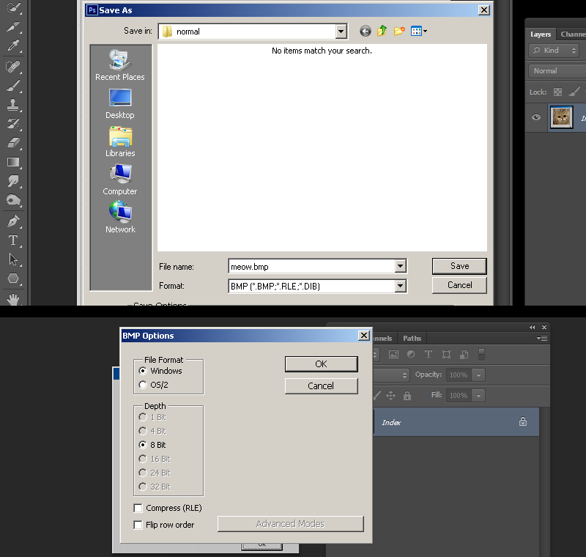
Task: Open the Save in folder dropdown
Action: [341, 32]
